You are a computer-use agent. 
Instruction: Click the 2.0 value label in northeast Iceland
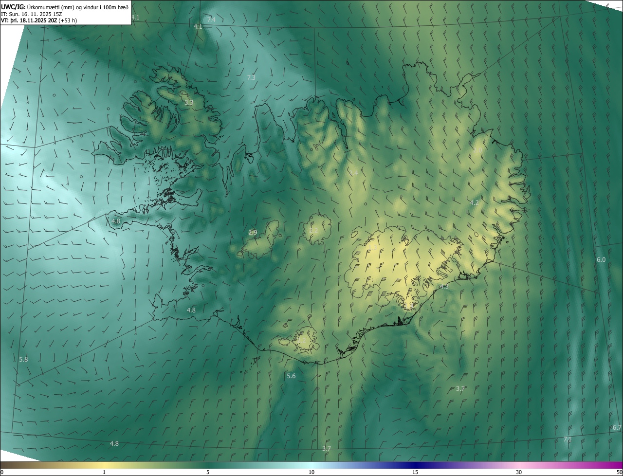(477, 150)
